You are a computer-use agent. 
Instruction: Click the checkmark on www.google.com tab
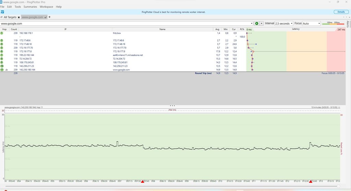[x=46, y=17]
